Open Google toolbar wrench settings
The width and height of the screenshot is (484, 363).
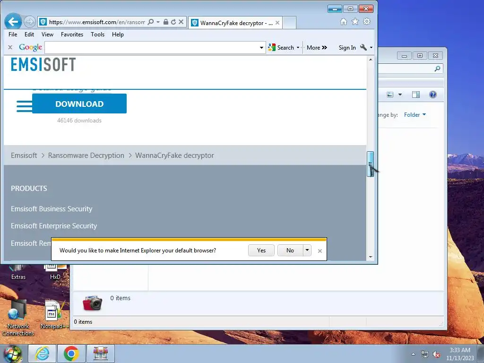[363, 47]
